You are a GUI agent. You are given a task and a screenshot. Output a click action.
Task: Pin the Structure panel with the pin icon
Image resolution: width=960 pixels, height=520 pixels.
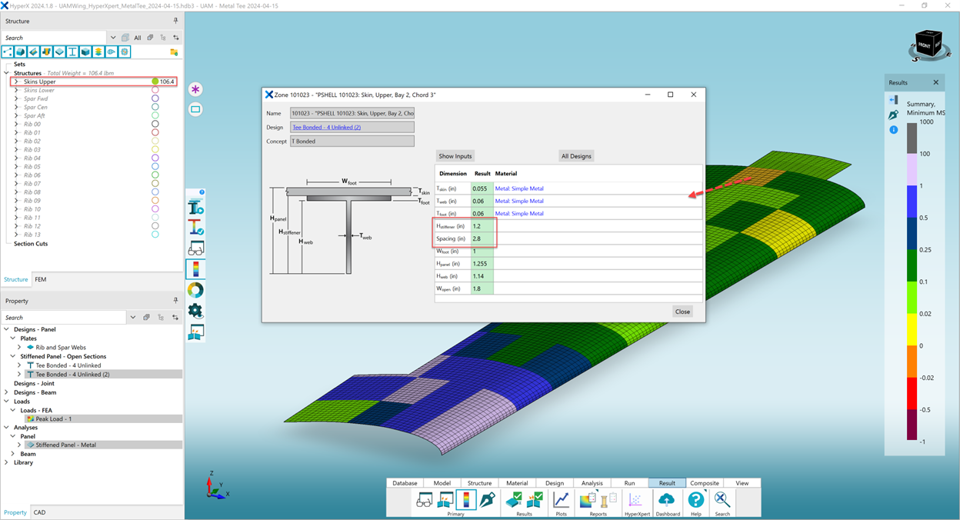[x=175, y=21]
